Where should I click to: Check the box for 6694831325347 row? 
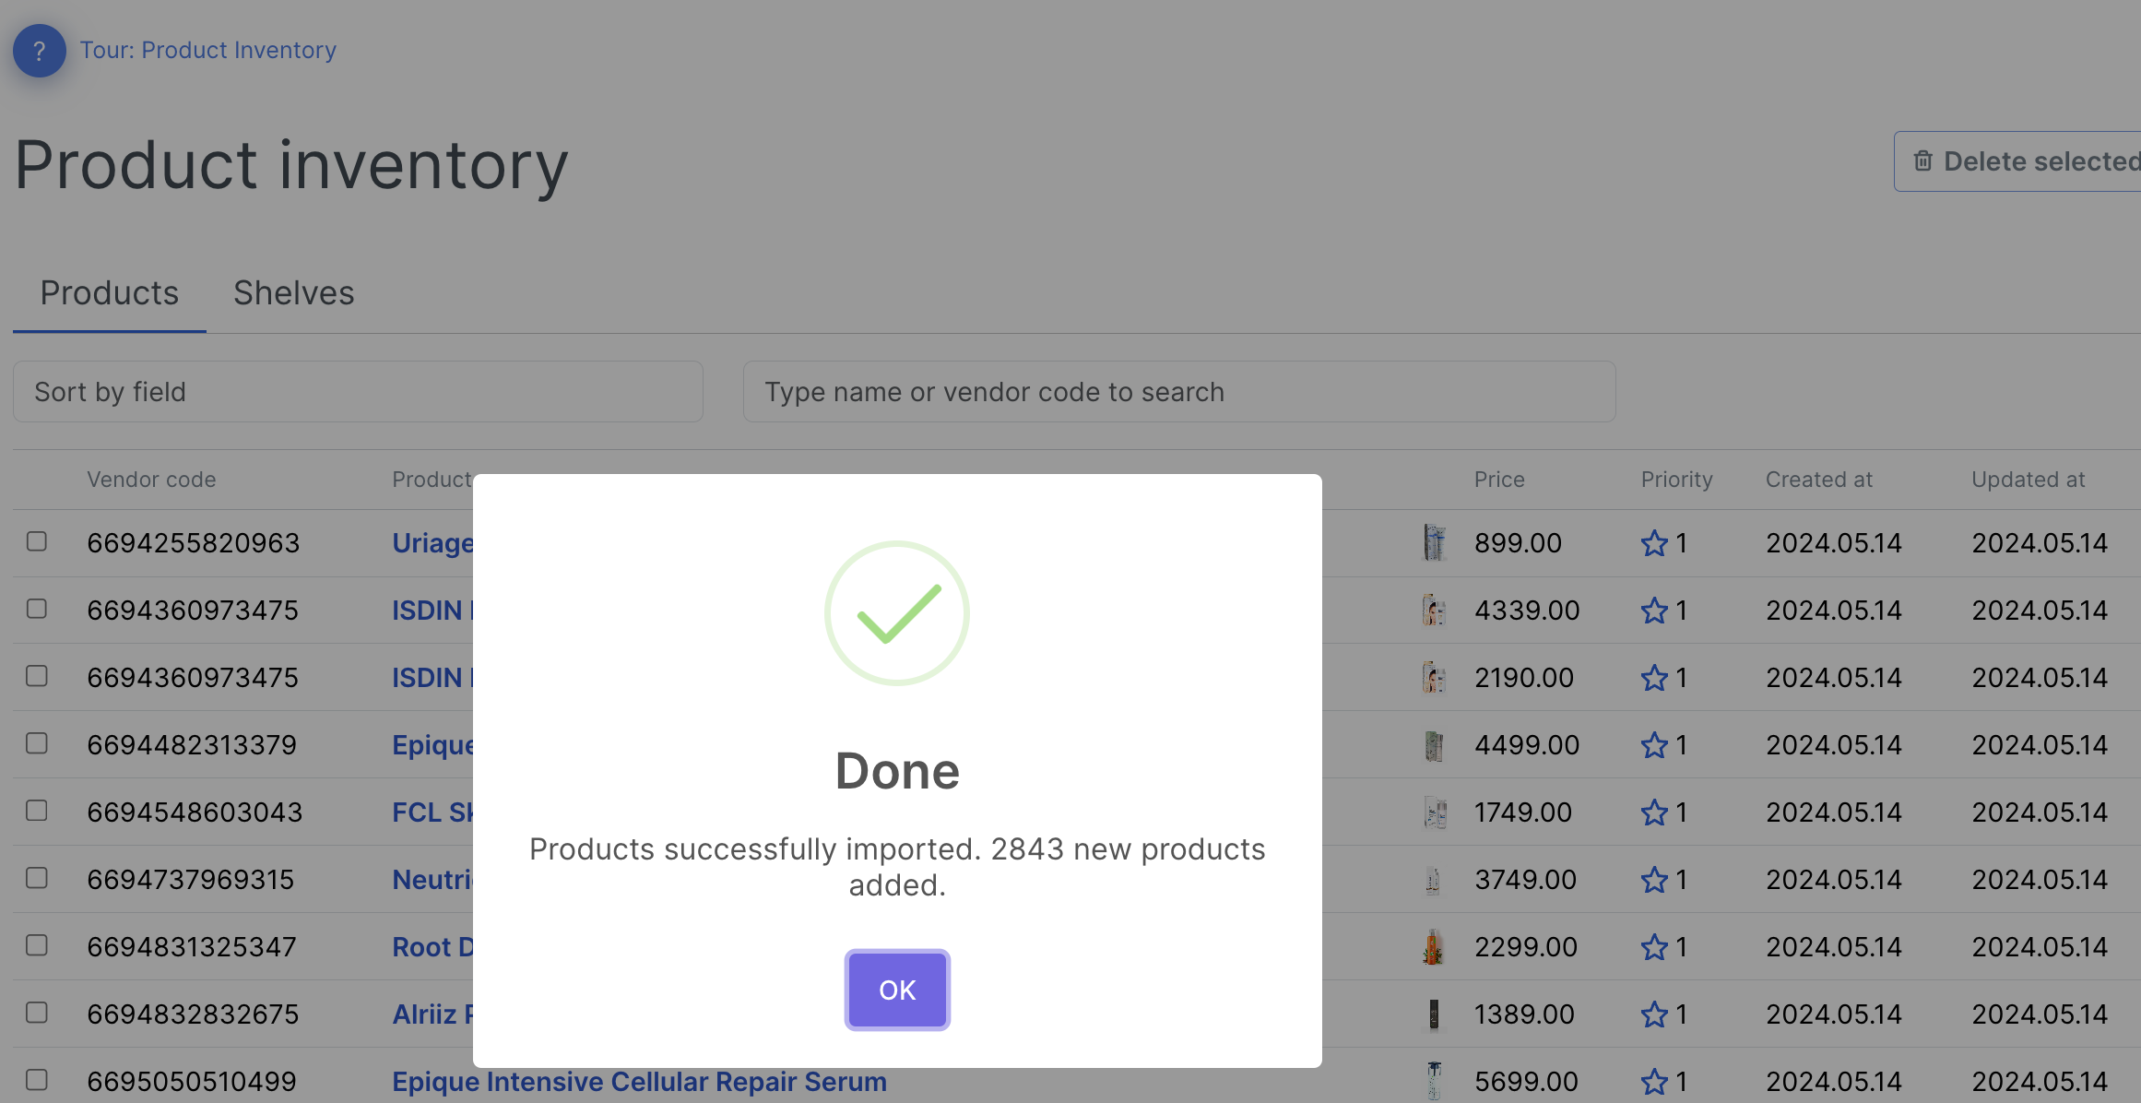coord(37,945)
